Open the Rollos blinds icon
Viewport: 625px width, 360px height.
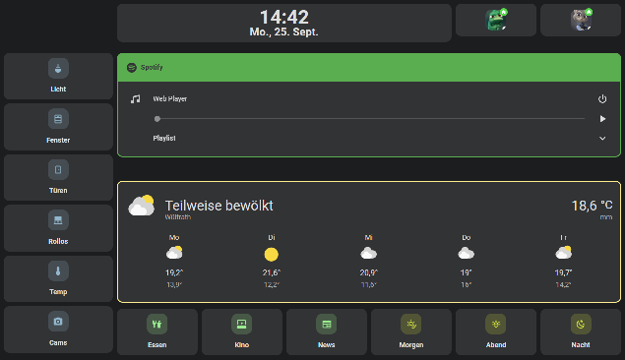pos(58,219)
